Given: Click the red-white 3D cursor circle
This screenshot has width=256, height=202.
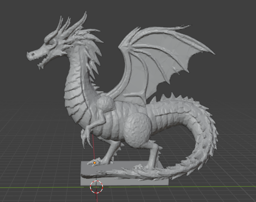Looking at the screenshot, I should click(x=97, y=187).
